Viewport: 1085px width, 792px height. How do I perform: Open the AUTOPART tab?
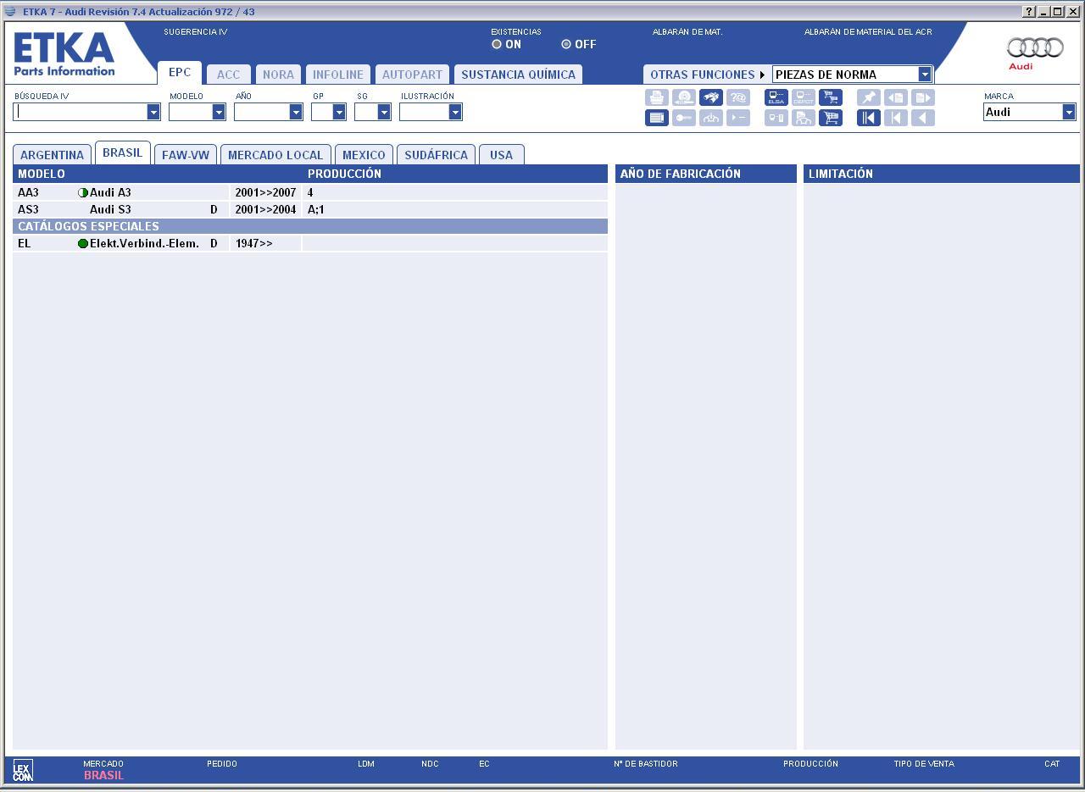click(x=413, y=75)
